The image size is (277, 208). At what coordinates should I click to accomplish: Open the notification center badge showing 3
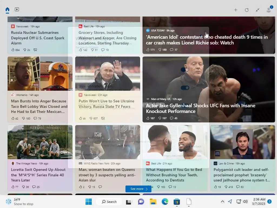(x=269, y=201)
